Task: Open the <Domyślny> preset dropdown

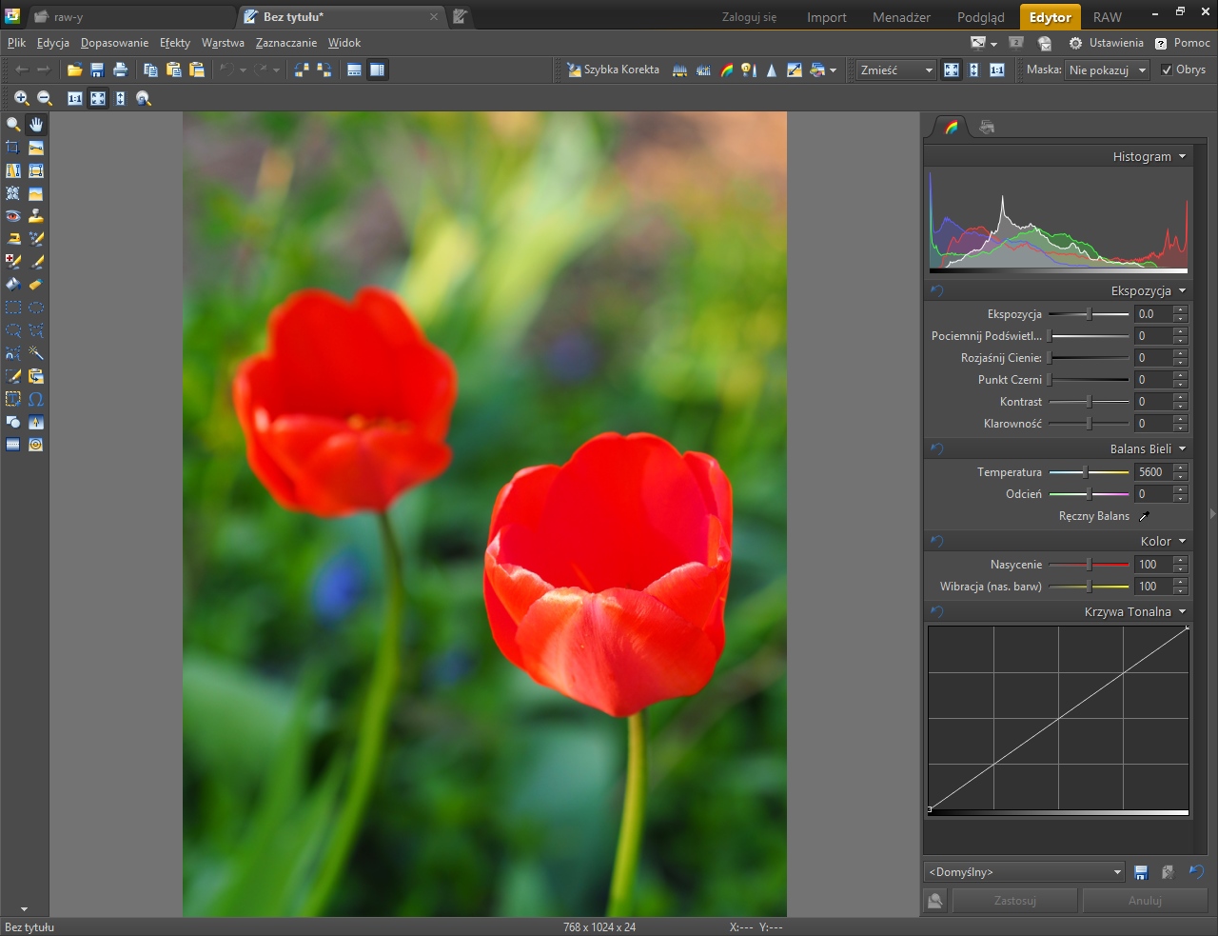Action: pos(1025,872)
